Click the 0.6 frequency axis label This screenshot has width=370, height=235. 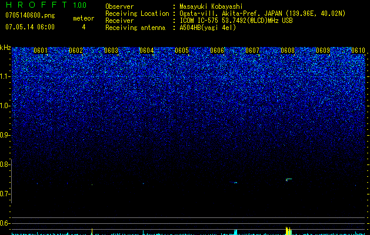coord(5,223)
